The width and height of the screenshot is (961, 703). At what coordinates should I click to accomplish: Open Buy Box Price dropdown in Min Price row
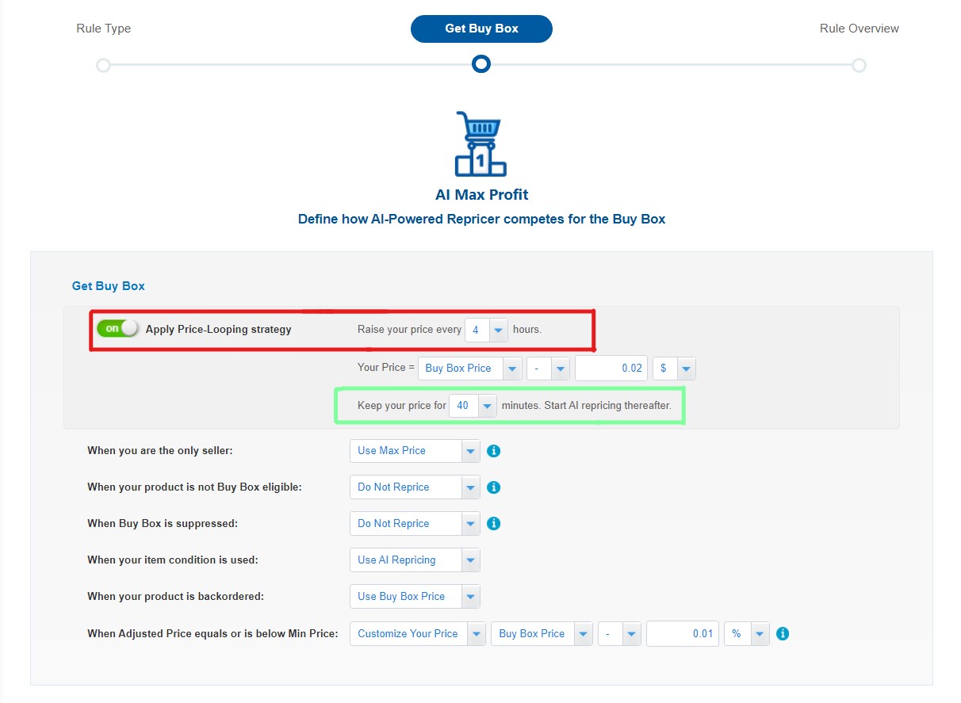(542, 634)
